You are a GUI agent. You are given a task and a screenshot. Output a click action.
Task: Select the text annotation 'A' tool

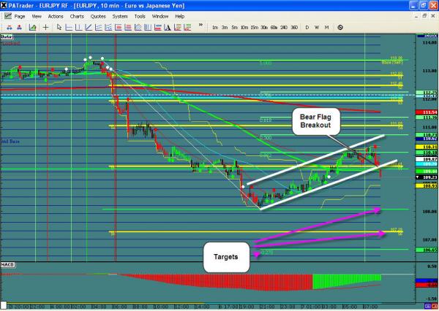point(168,27)
